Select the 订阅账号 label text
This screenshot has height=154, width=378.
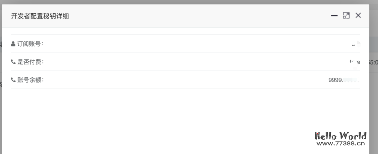click(x=30, y=44)
